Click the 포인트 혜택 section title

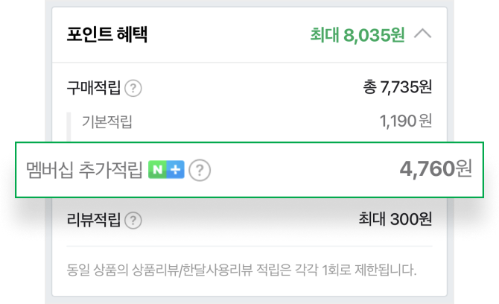coord(107,34)
